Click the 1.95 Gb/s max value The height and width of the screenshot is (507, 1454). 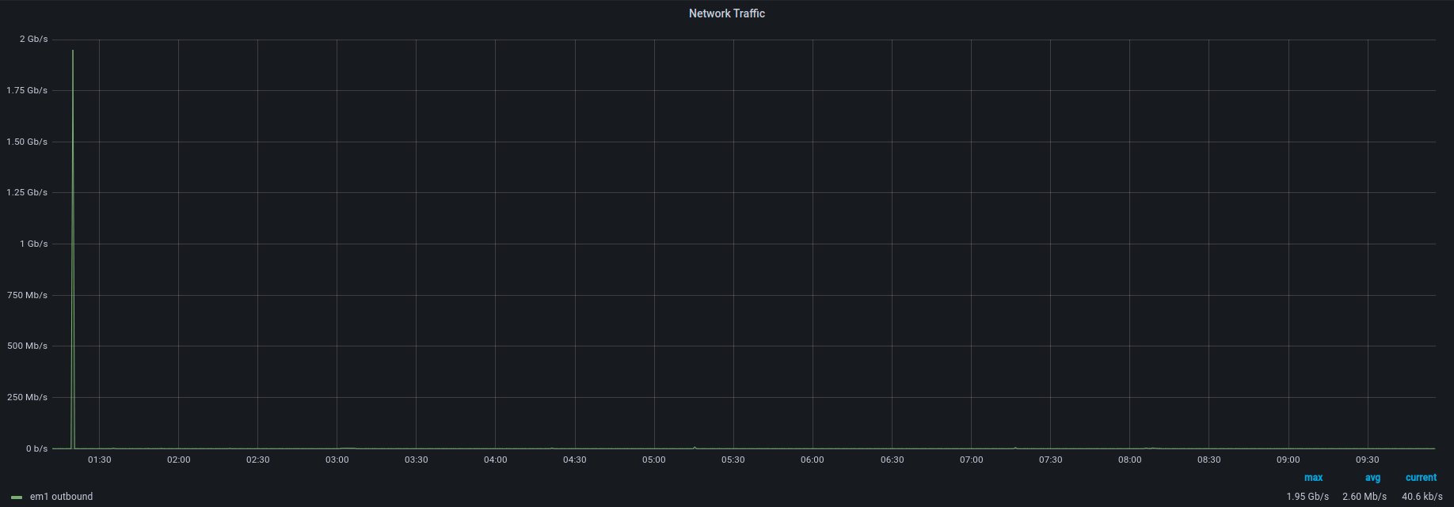point(1307,497)
